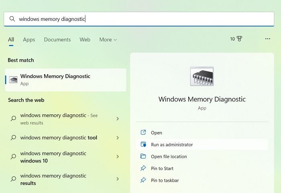Open the three-dot options menu
The width and height of the screenshot is (281, 193).
[268, 39]
